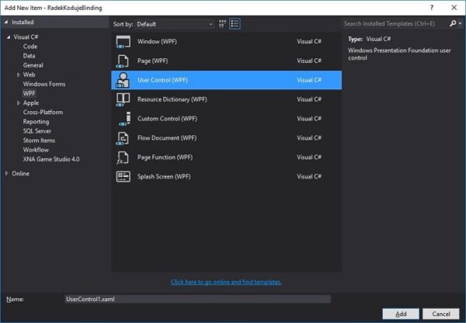Choose the Resource Dictionary (WPF) icon
Viewport: 466px width, 323px height.
pos(123,99)
